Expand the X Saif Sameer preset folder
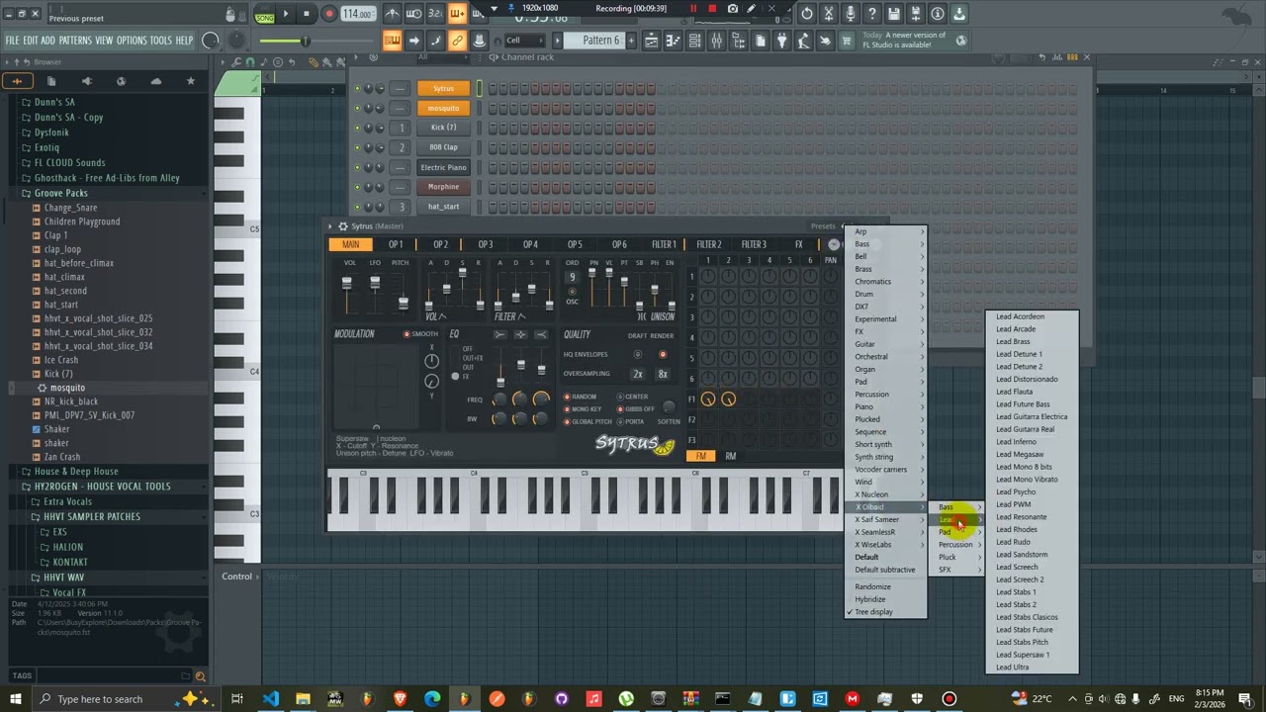Image resolution: width=1266 pixels, height=712 pixels. tap(886, 519)
